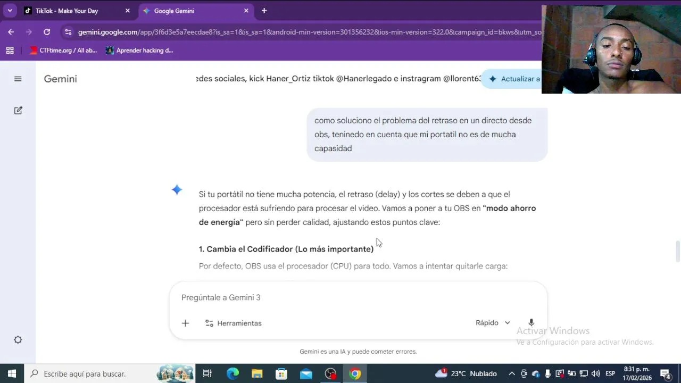681x383 pixels.
Task: Click the screen recording tray icon
Action: point(560,373)
